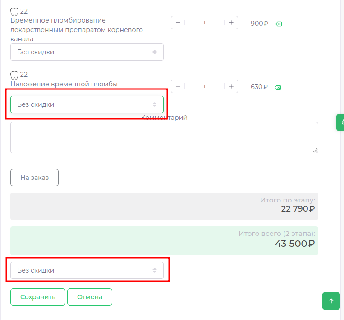The height and width of the screenshot is (320, 344).
Task: Expand discount dropdown under Наложение временной пломбы
Action: pos(87,104)
